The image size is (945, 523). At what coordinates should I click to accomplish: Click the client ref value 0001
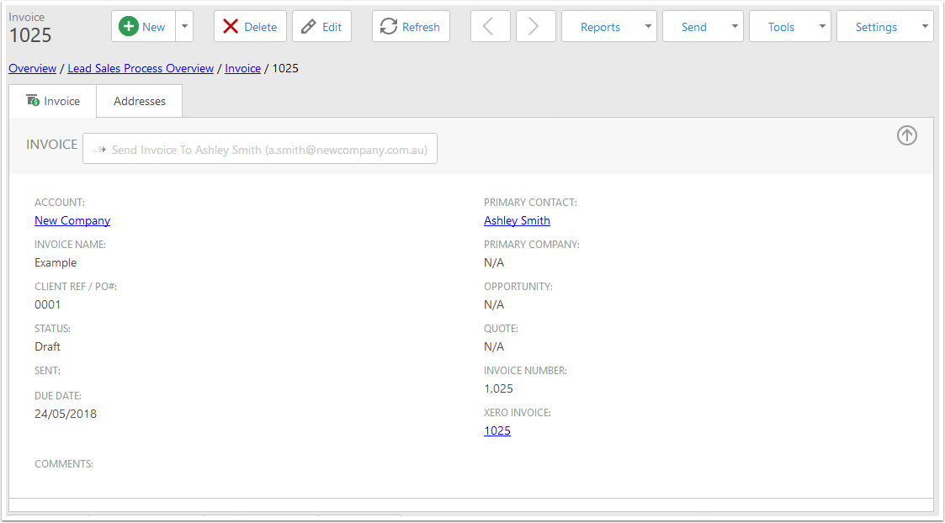(x=48, y=304)
